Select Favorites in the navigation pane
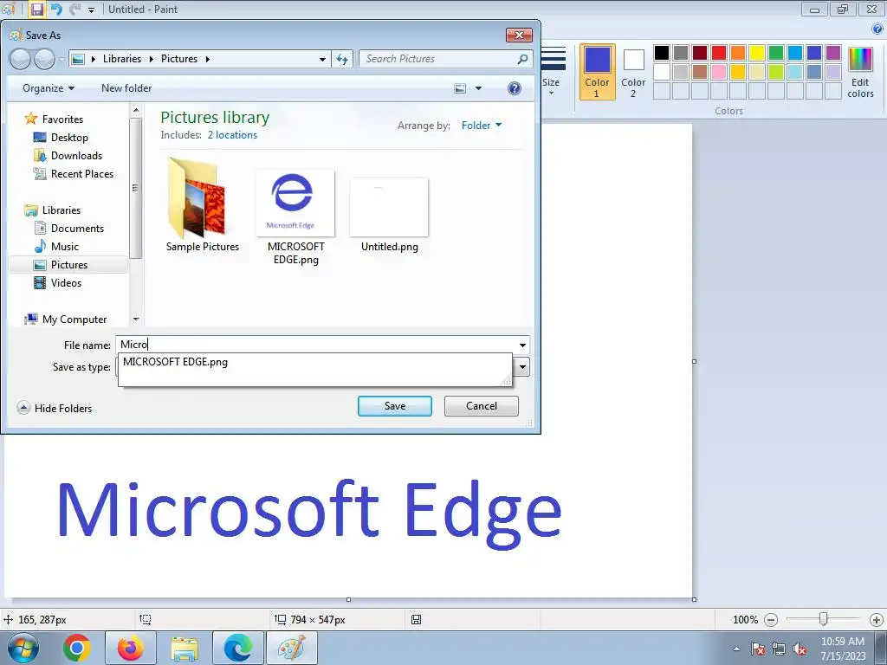The width and height of the screenshot is (887, 665). (54, 119)
